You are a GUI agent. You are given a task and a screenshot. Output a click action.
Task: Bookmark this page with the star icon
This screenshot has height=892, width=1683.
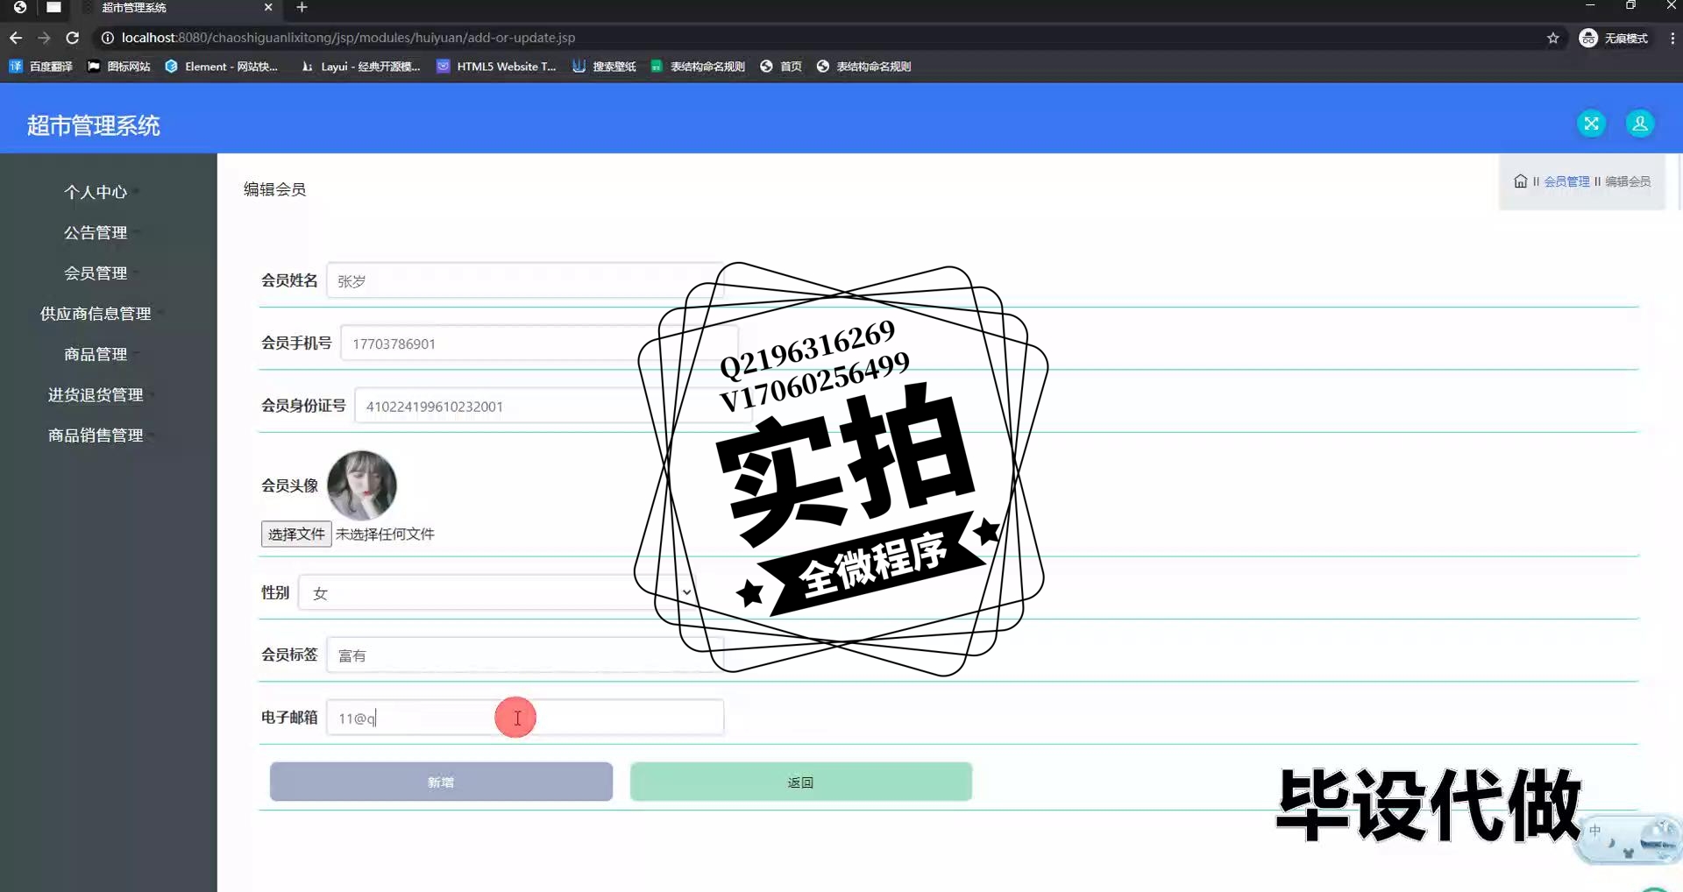pyautogui.click(x=1552, y=38)
